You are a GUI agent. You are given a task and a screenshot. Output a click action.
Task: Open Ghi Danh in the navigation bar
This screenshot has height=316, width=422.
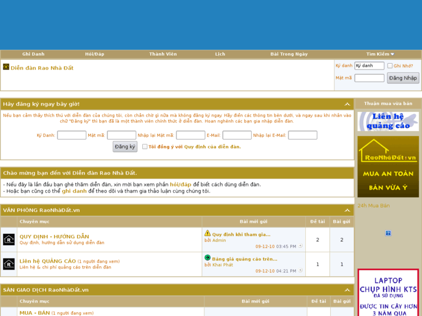click(33, 54)
